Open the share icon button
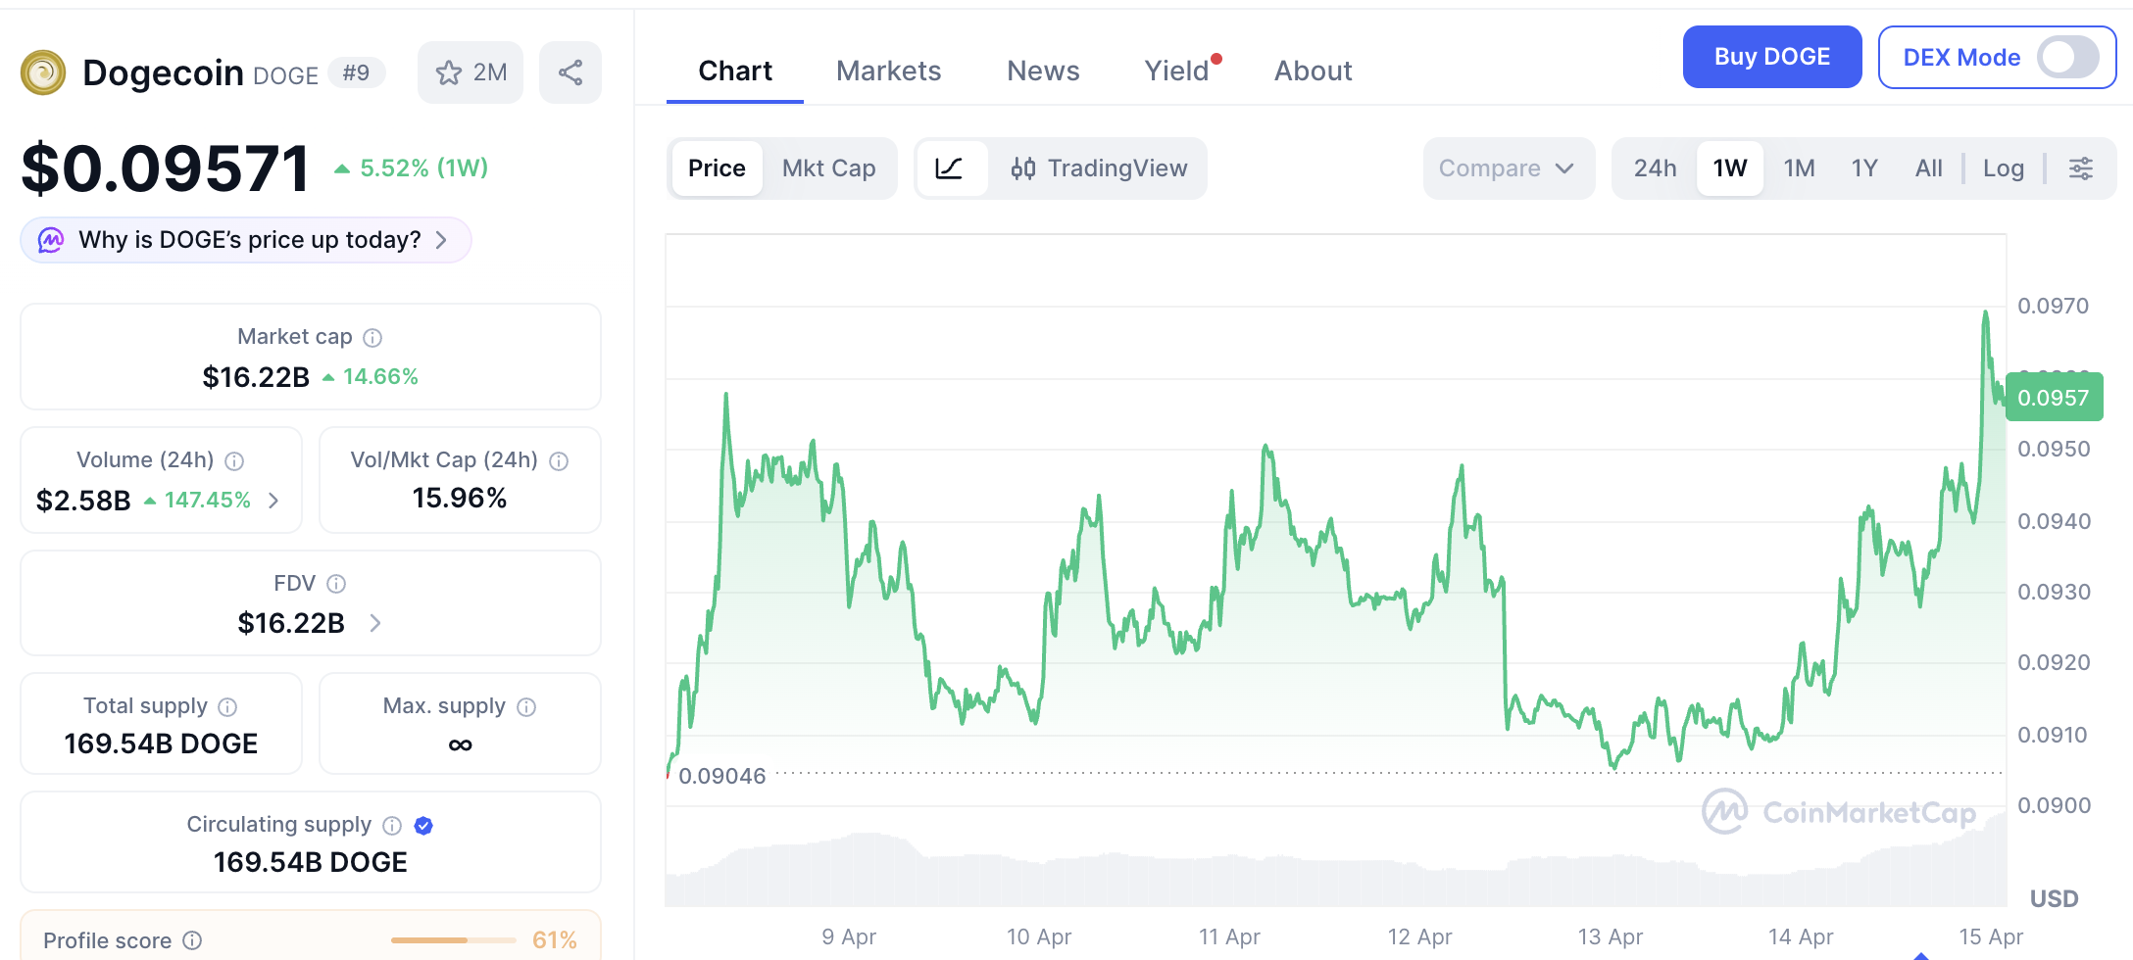This screenshot has height=960, width=2133. coord(570,72)
